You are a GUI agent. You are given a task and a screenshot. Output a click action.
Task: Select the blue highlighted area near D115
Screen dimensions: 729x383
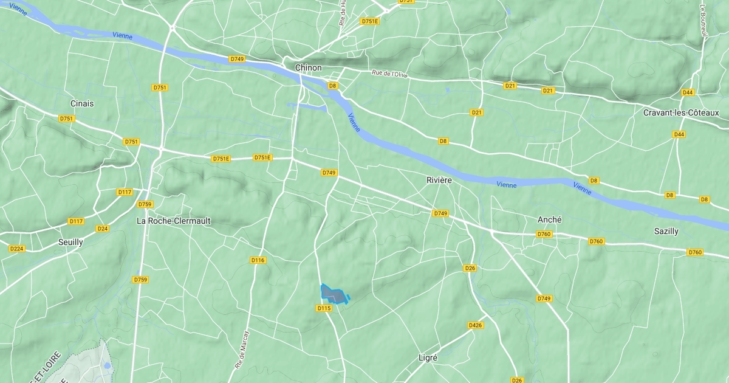point(334,294)
